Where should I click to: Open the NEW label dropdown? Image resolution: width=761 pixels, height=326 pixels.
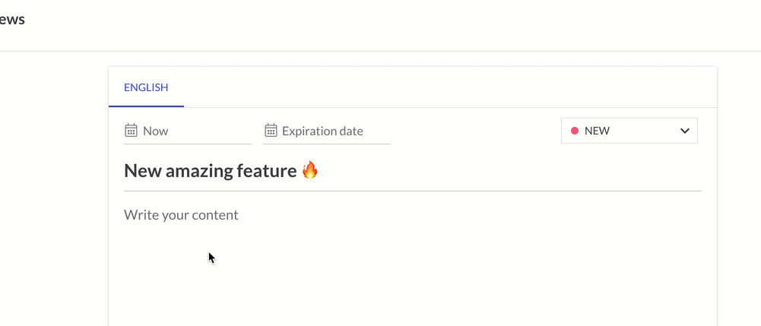click(x=629, y=131)
